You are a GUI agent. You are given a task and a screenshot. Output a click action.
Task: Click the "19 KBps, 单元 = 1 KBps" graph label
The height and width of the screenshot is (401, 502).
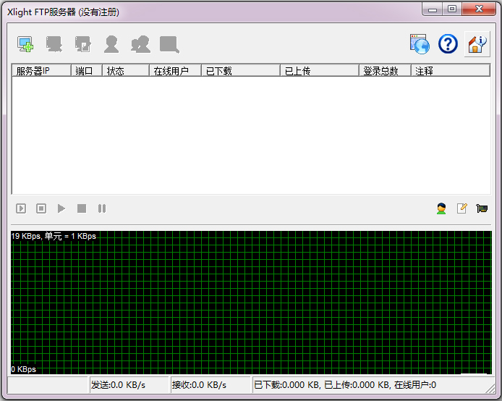54,237
